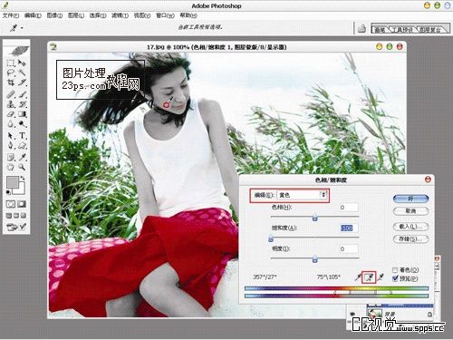Select the Add to Sample eyedropper
The width and height of the screenshot is (453, 340).
(x=369, y=277)
